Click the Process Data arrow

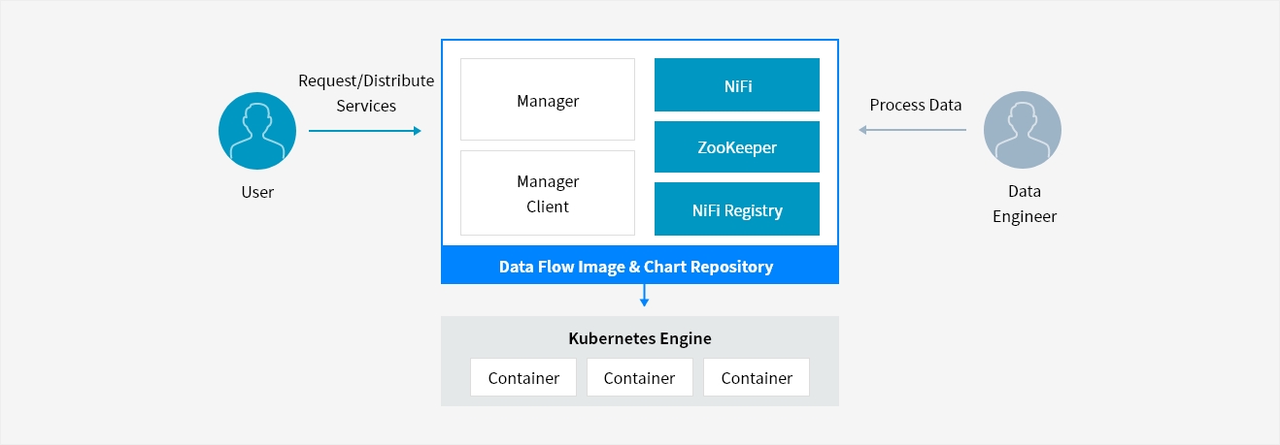point(912,130)
